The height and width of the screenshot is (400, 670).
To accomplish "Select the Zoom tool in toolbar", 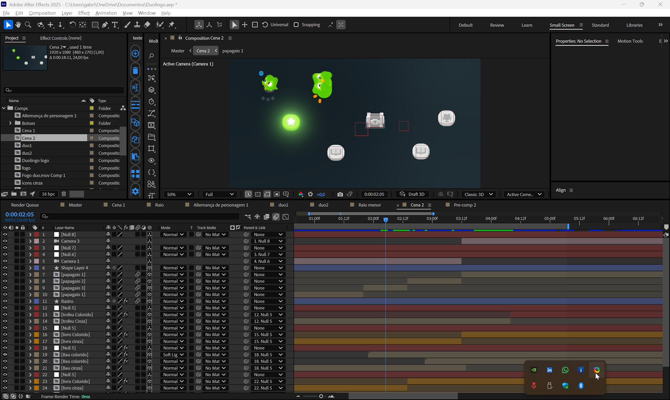I will coord(28,25).
